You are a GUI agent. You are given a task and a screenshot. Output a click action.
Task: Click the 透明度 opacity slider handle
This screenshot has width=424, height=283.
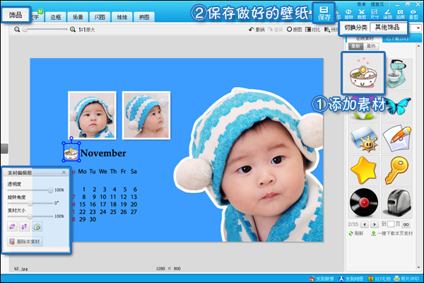[50, 190]
